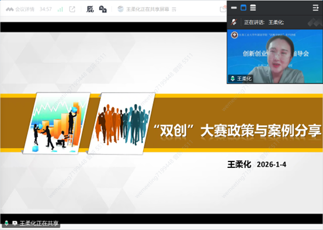
Task: Click the 双创 大赛政策与案例分享 slide title
Action: pos(237,131)
